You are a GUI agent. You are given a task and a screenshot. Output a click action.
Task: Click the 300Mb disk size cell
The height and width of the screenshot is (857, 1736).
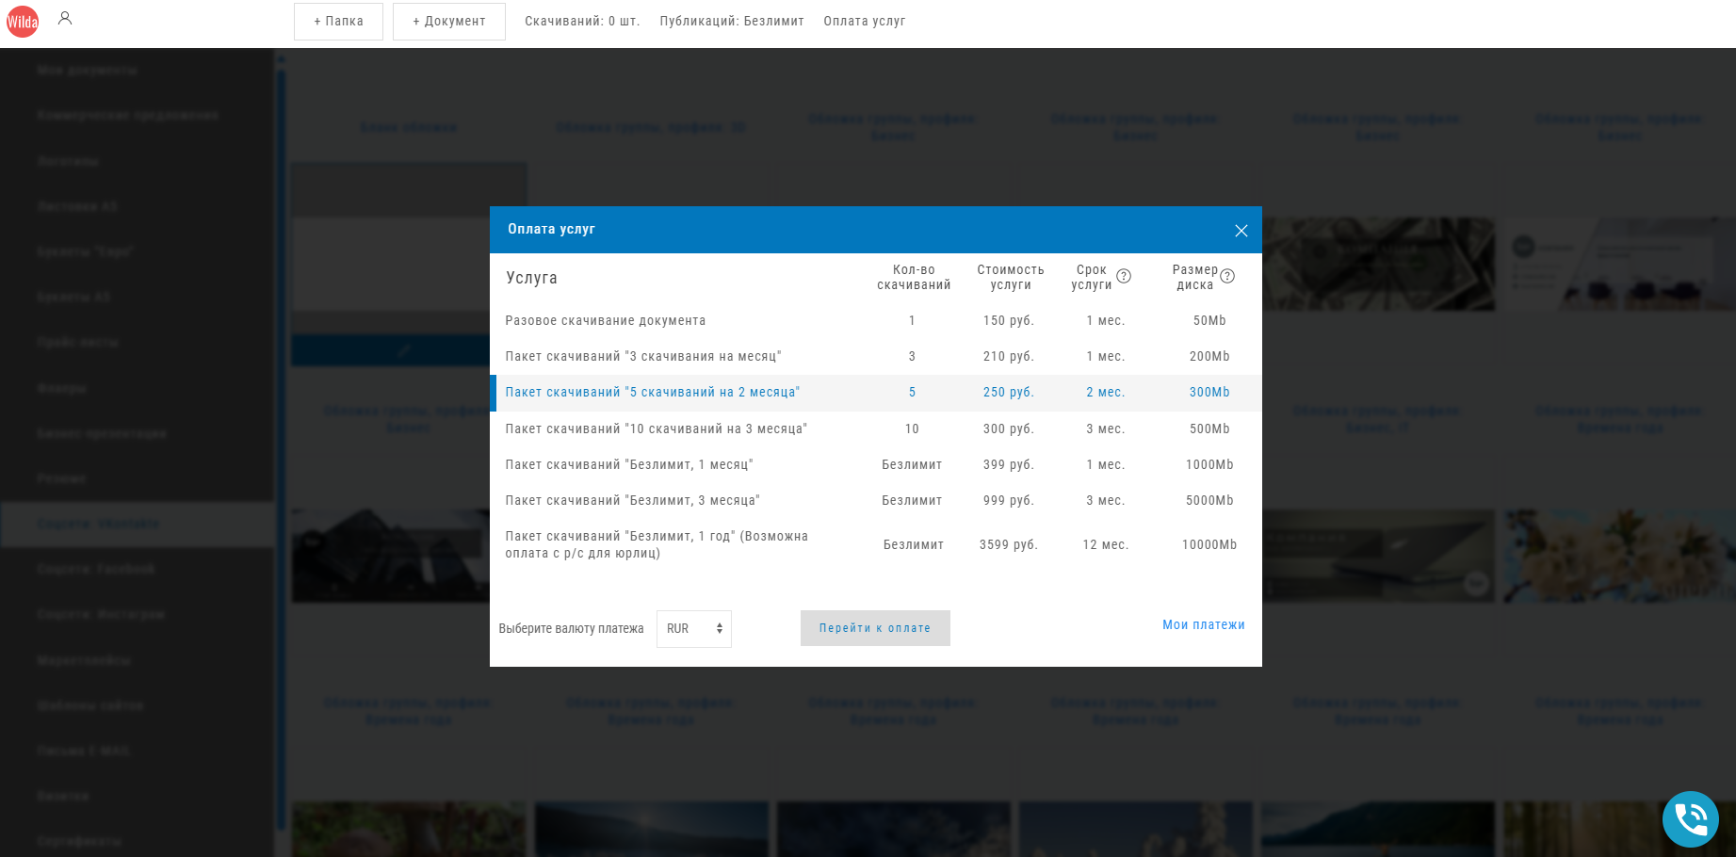pos(1209,393)
